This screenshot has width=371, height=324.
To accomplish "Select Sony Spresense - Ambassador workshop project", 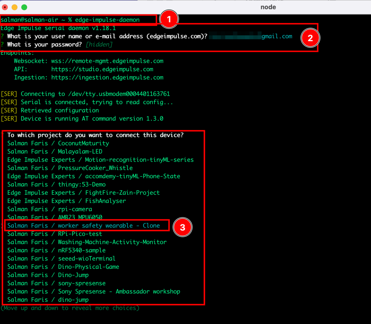I will pyautogui.click(x=94, y=292).
